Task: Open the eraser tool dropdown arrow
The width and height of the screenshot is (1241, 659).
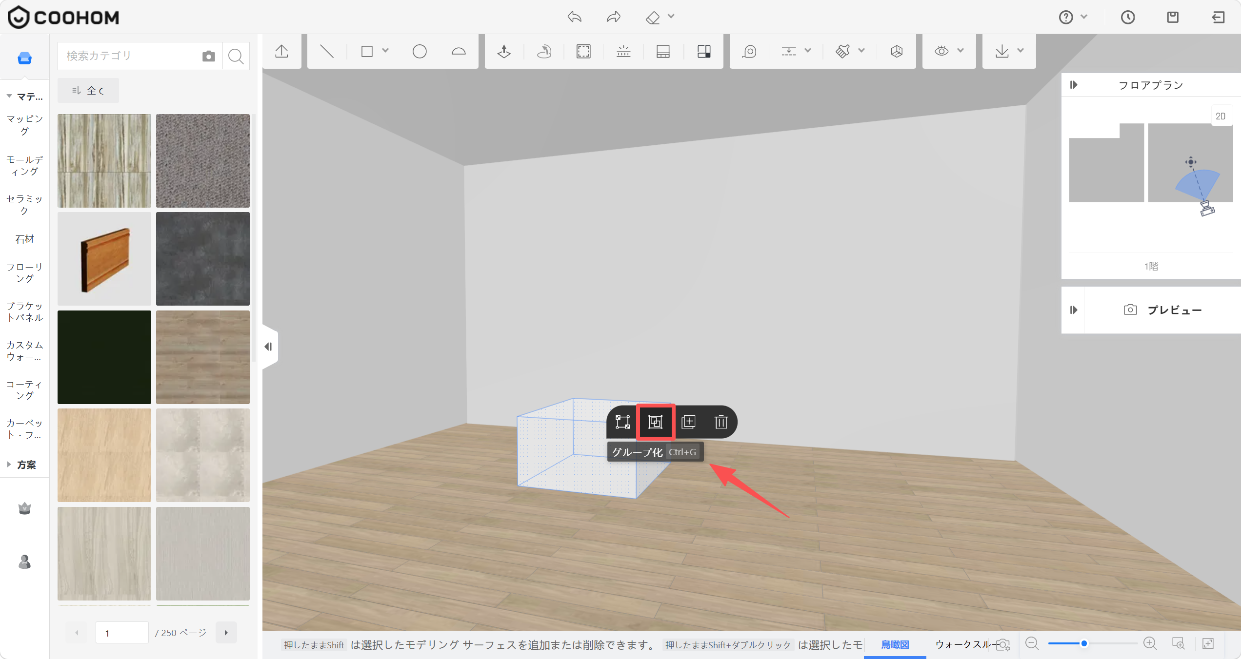Action: tap(671, 17)
